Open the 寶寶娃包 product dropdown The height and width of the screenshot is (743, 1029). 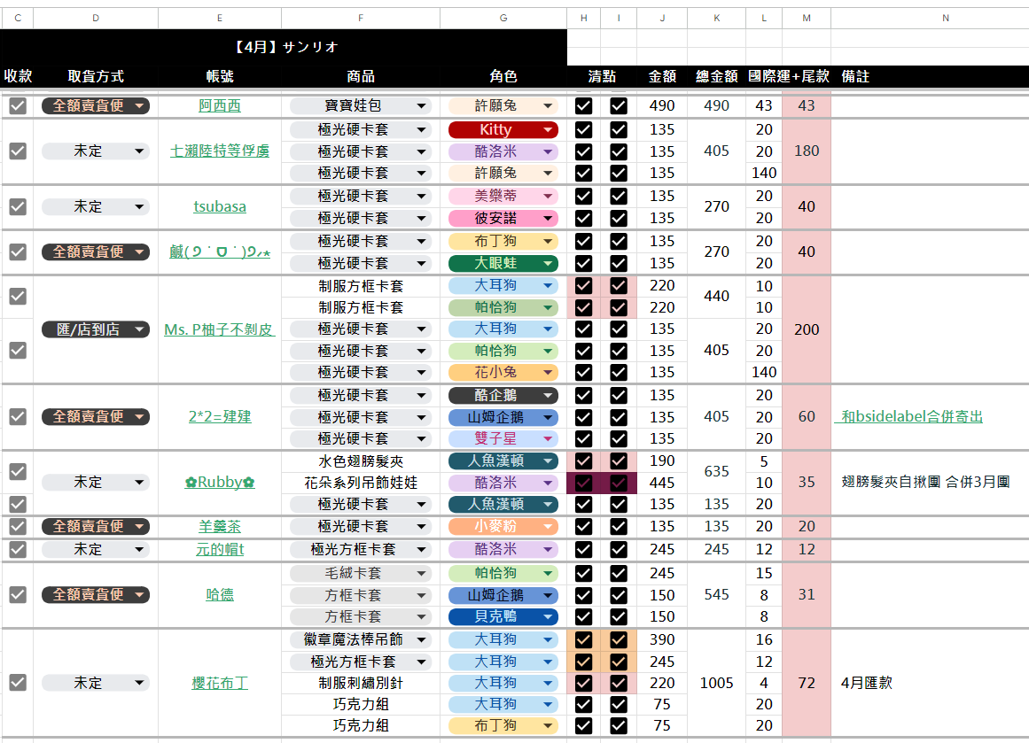[x=360, y=105]
